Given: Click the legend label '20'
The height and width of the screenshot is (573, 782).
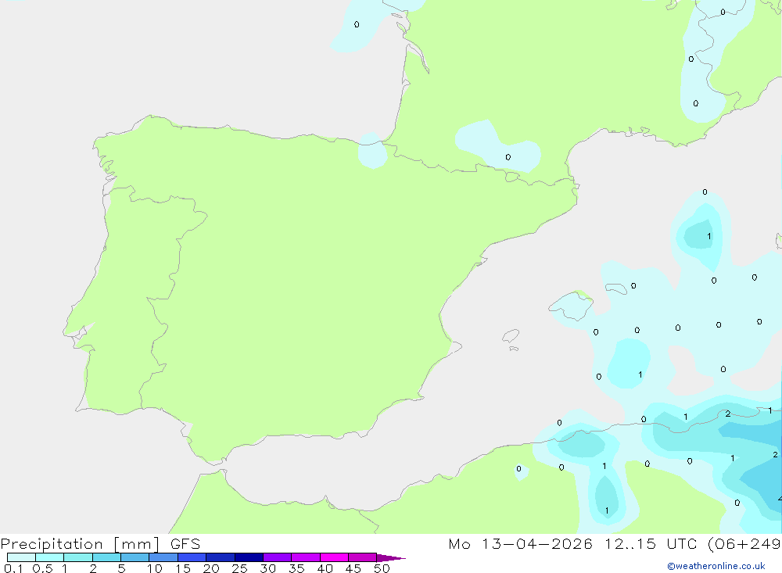Looking at the screenshot, I should pos(211,568).
